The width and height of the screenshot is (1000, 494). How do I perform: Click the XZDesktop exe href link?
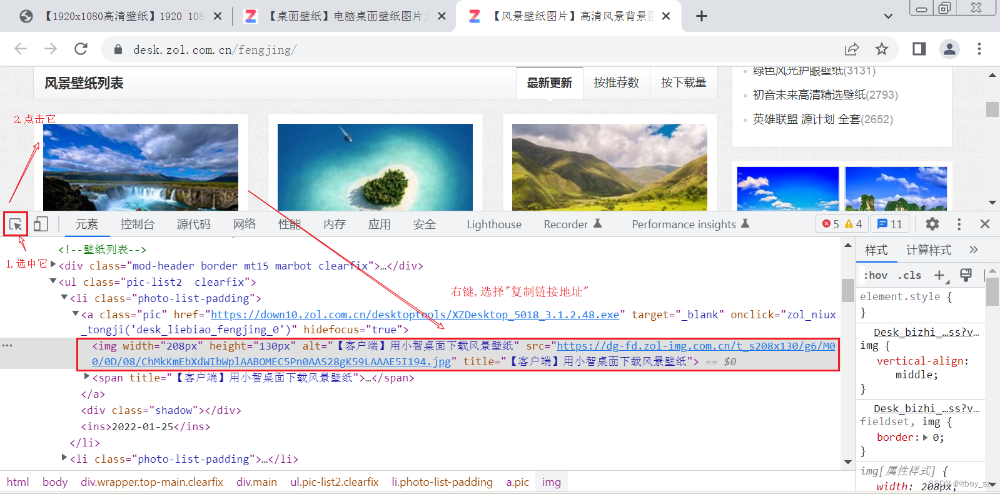pyautogui.click(x=415, y=315)
